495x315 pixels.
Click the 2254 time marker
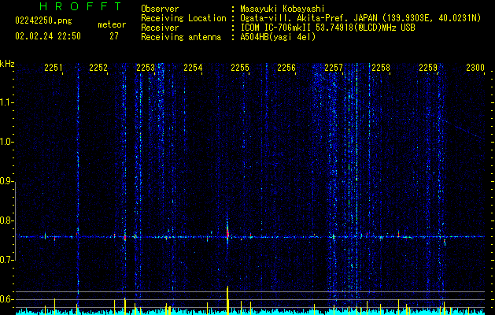point(193,68)
